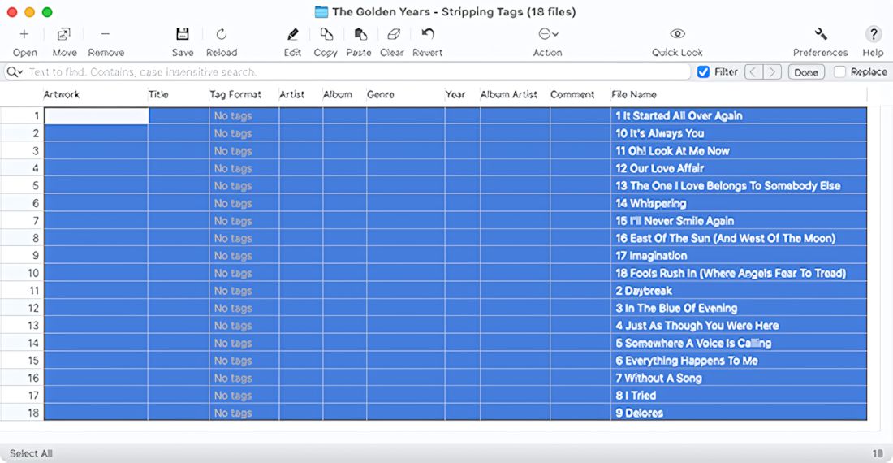Sort by the Genre column header

381,94
